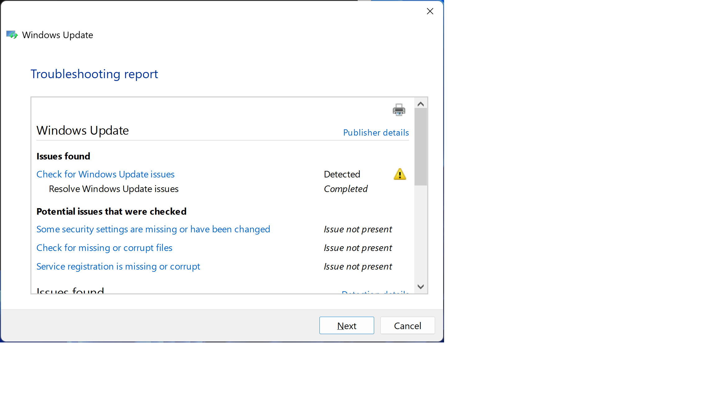Click 'Issue not present' for corrupt files
Viewport: 716px width, 402px height.
358,248
